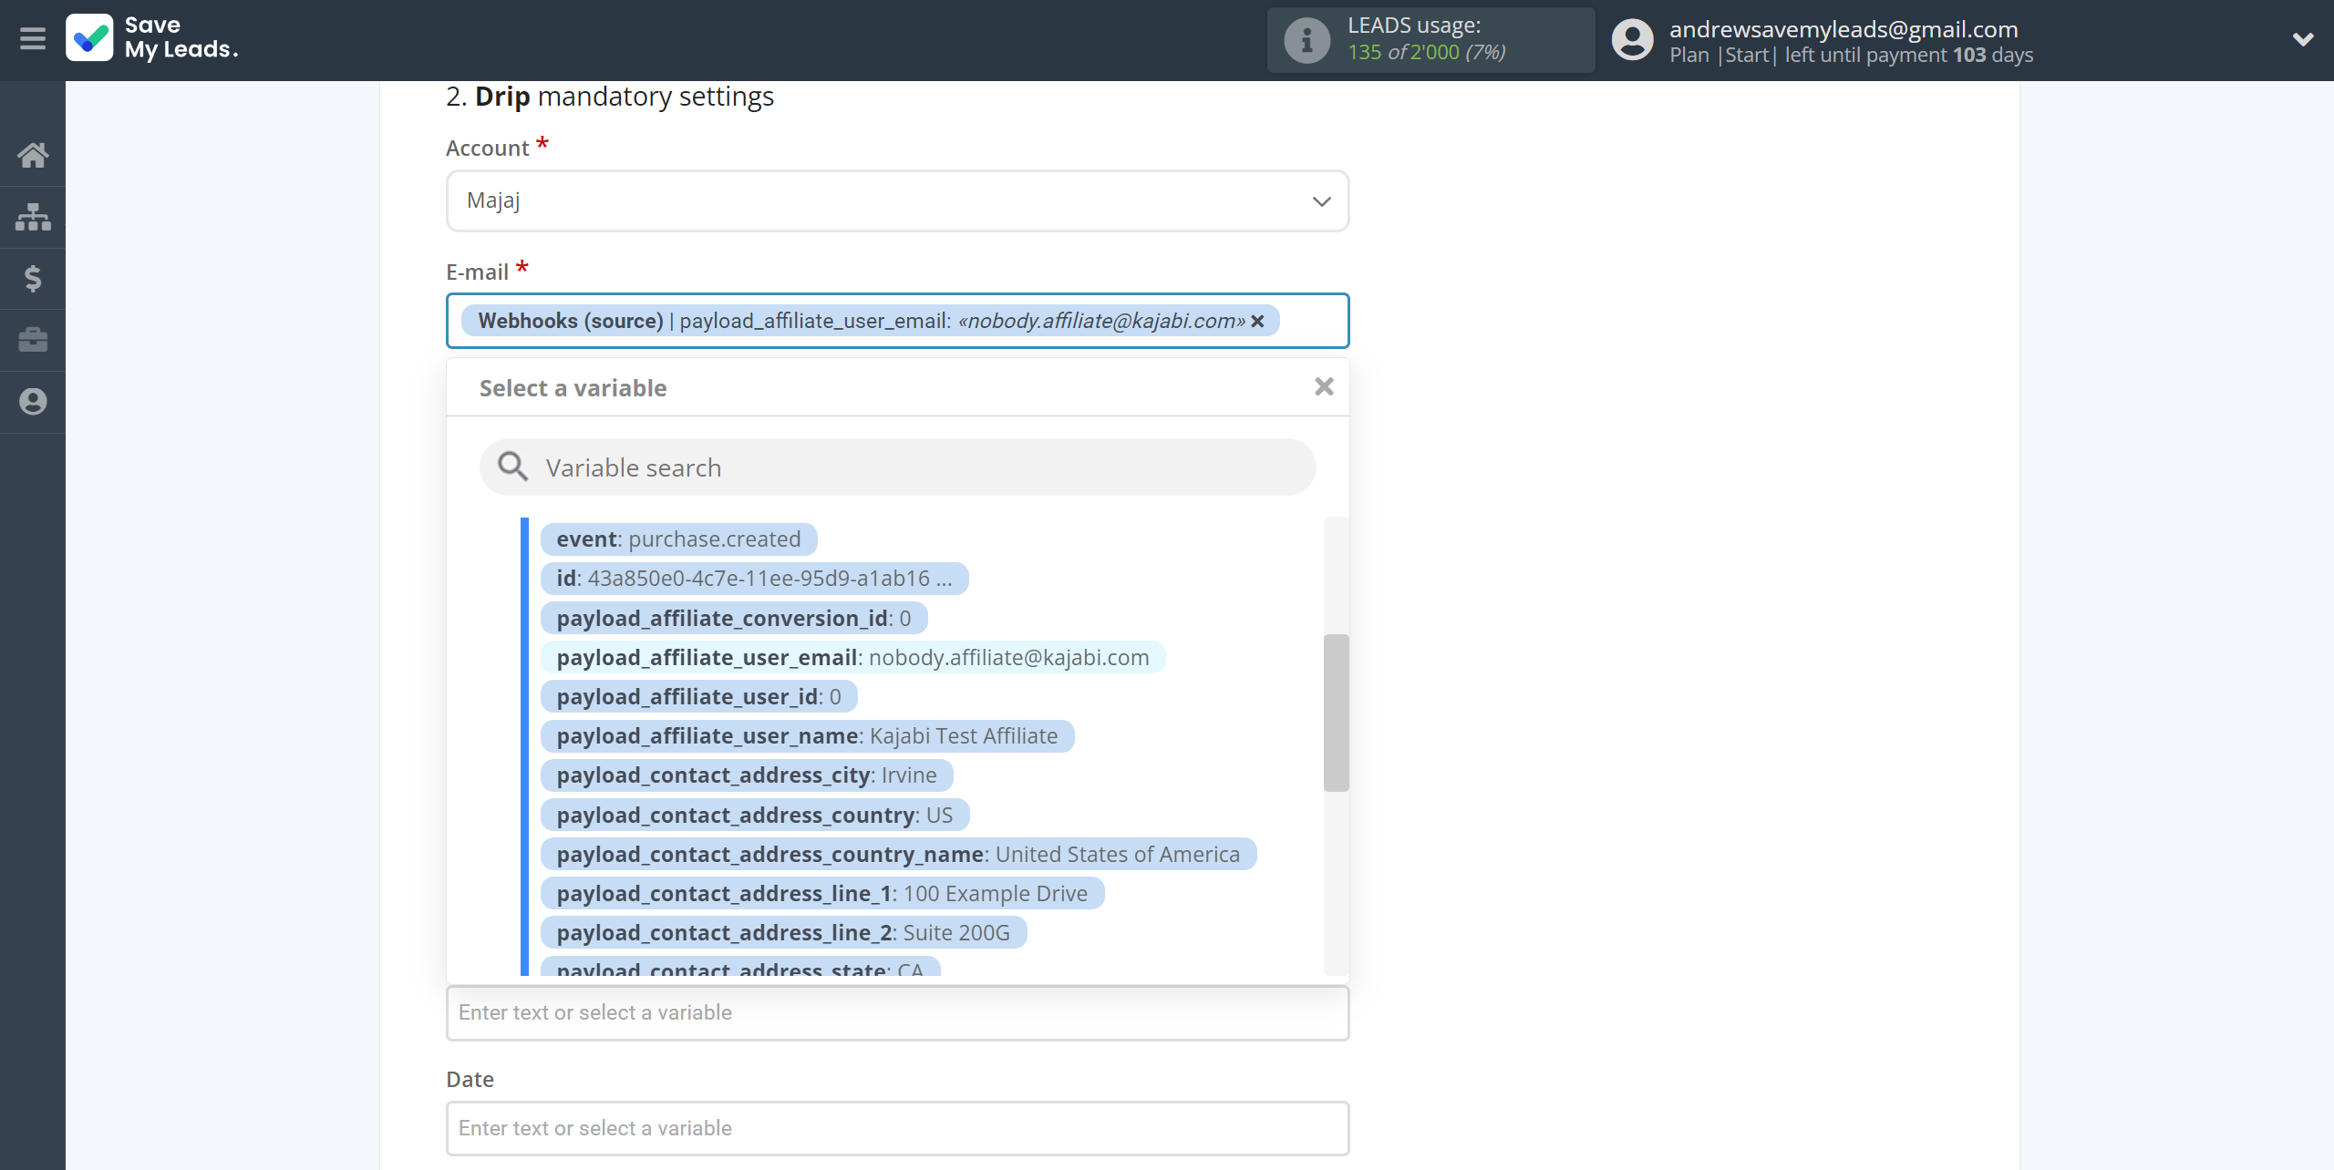Open connections sitemap icon in sidebar
This screenshot has height=1170, width=2334.
point(33,217)
